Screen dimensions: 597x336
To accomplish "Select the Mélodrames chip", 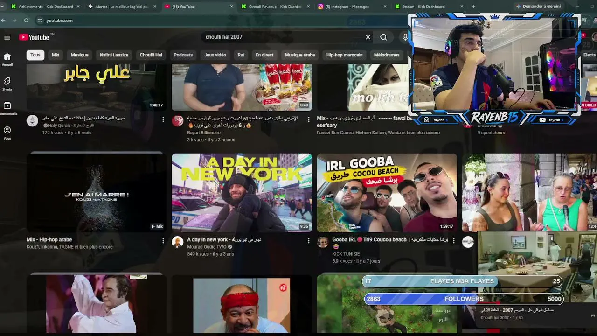I will coord(387,55).
